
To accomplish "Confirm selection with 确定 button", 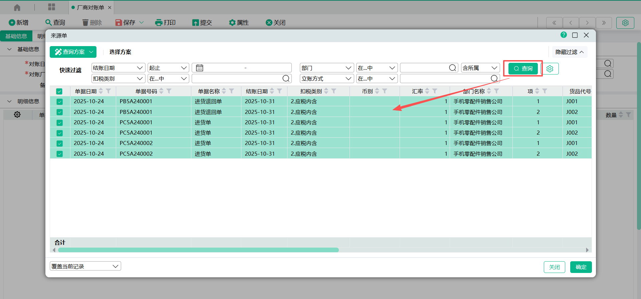I will tap(581, 267).
